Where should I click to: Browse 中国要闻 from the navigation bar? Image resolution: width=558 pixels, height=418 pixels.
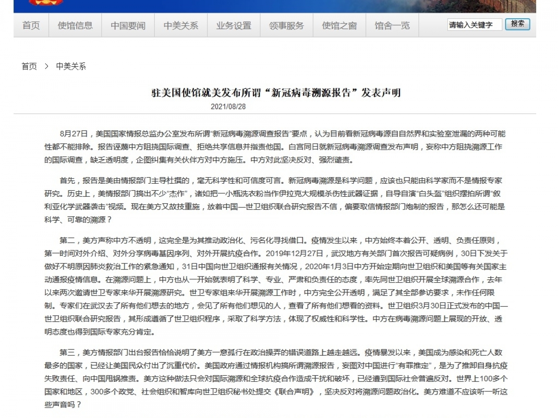[x=128, y=25]
